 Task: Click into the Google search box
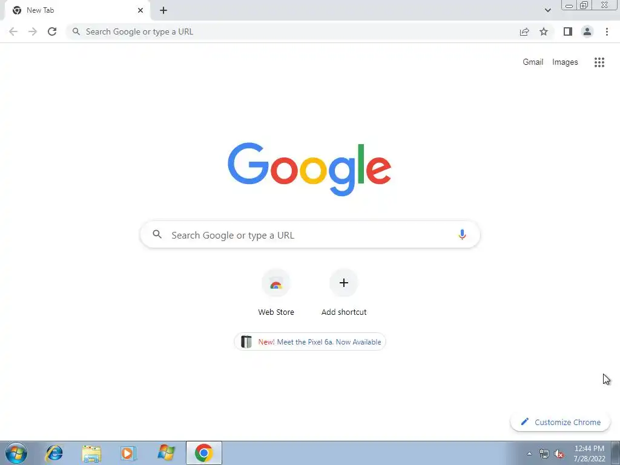tap(310, 234)
